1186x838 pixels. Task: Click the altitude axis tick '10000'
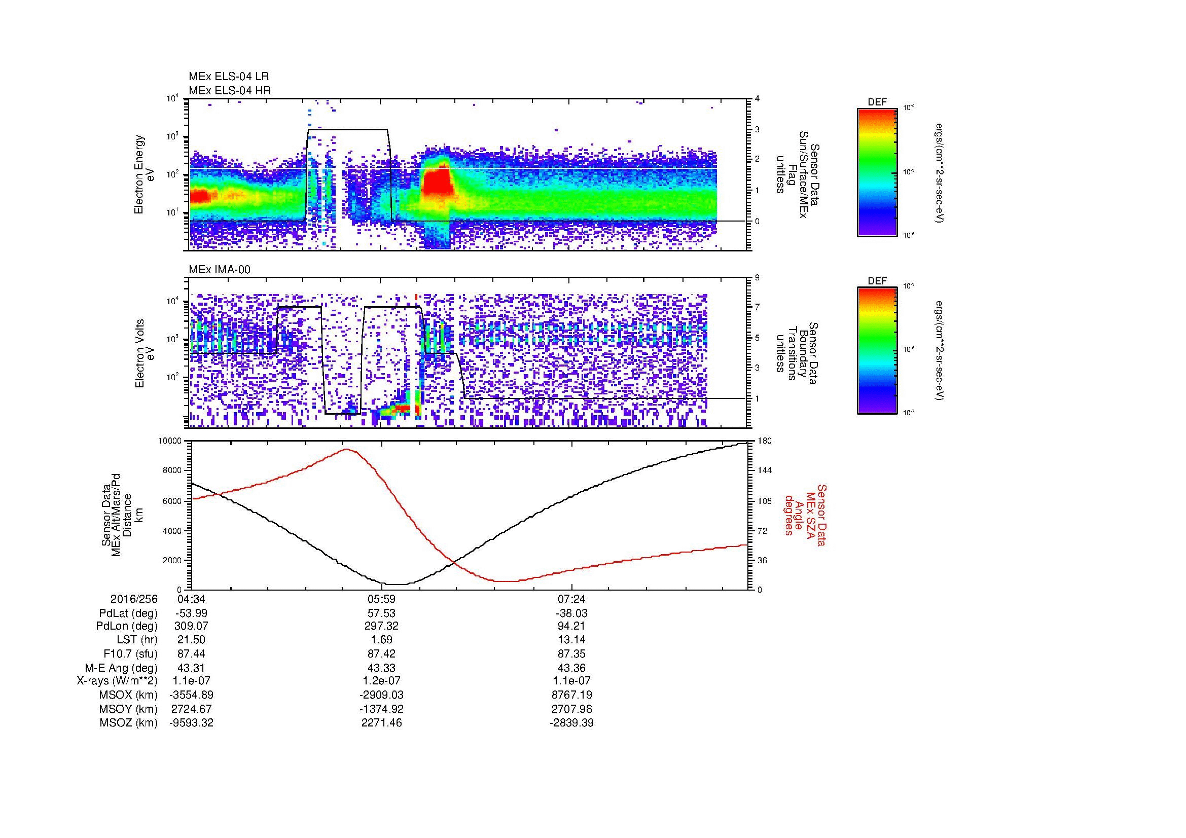pyautogui.click(x=170, y=441)
